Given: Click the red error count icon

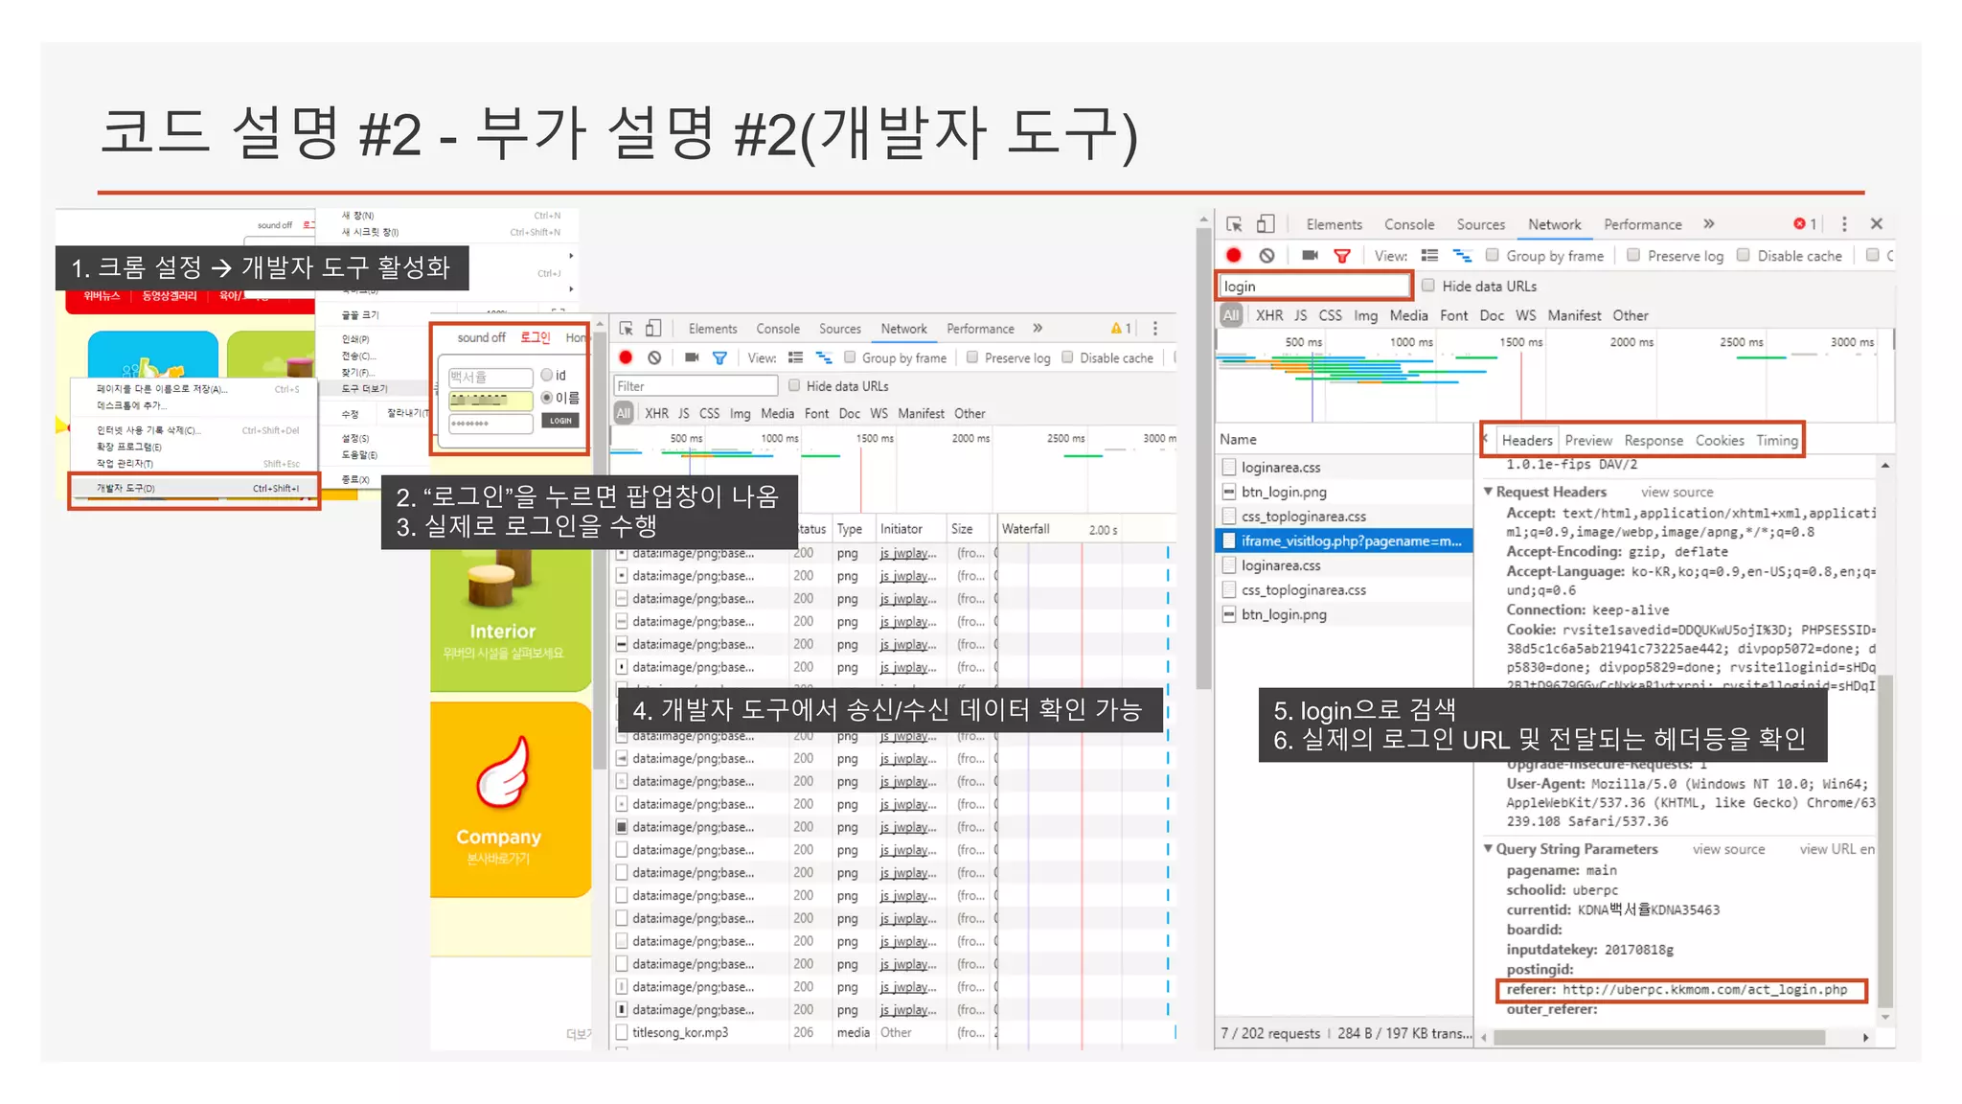Looking at the screenshot, I should tap(1799, 224).
